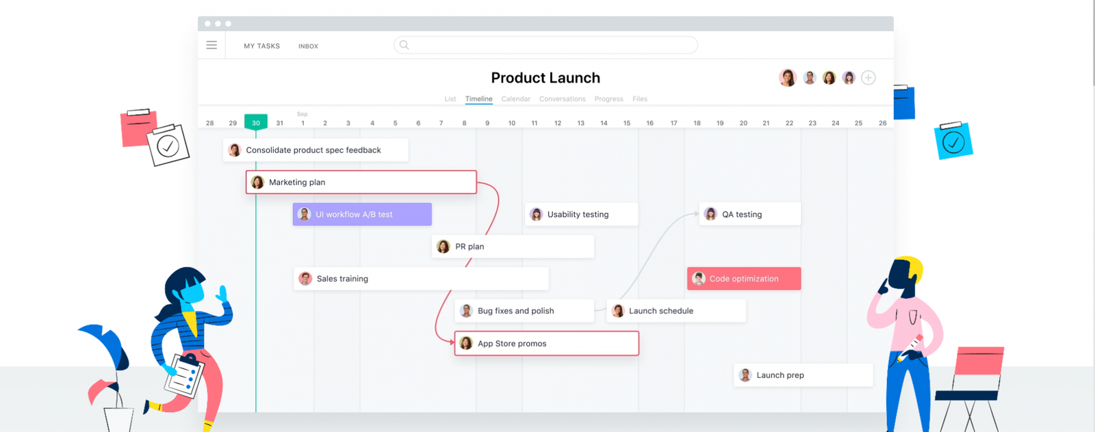Select date 20 in timeline header
Viewport: 1095px width, 432px height.
pyautogui.click(x=743, y=123)
